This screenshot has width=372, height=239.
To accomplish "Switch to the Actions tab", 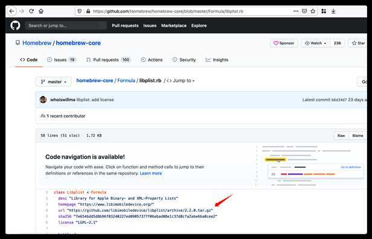I will coord(152,60).
